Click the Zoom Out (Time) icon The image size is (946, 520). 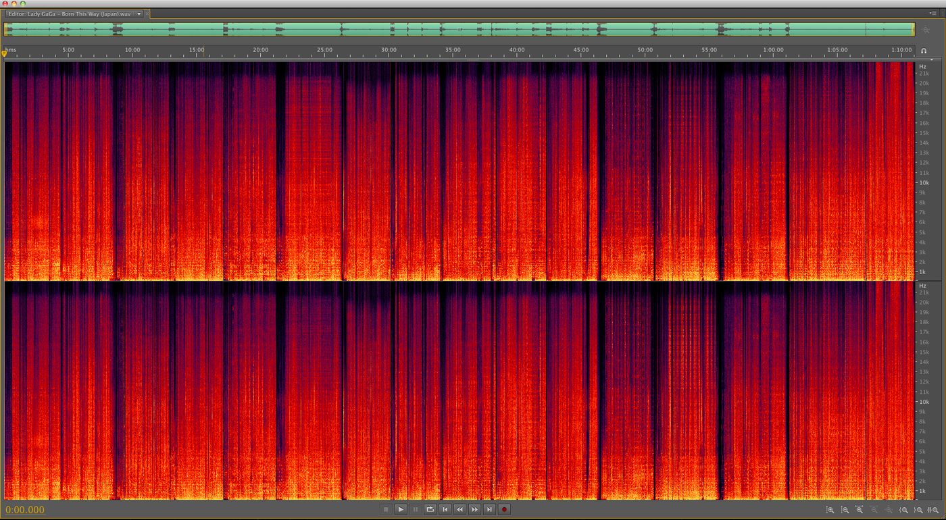point(874,511)
